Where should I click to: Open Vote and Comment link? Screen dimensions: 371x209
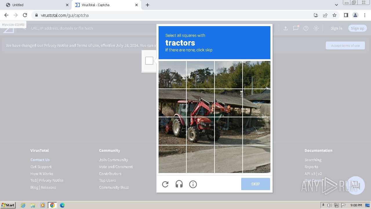(x=116, y=167)
